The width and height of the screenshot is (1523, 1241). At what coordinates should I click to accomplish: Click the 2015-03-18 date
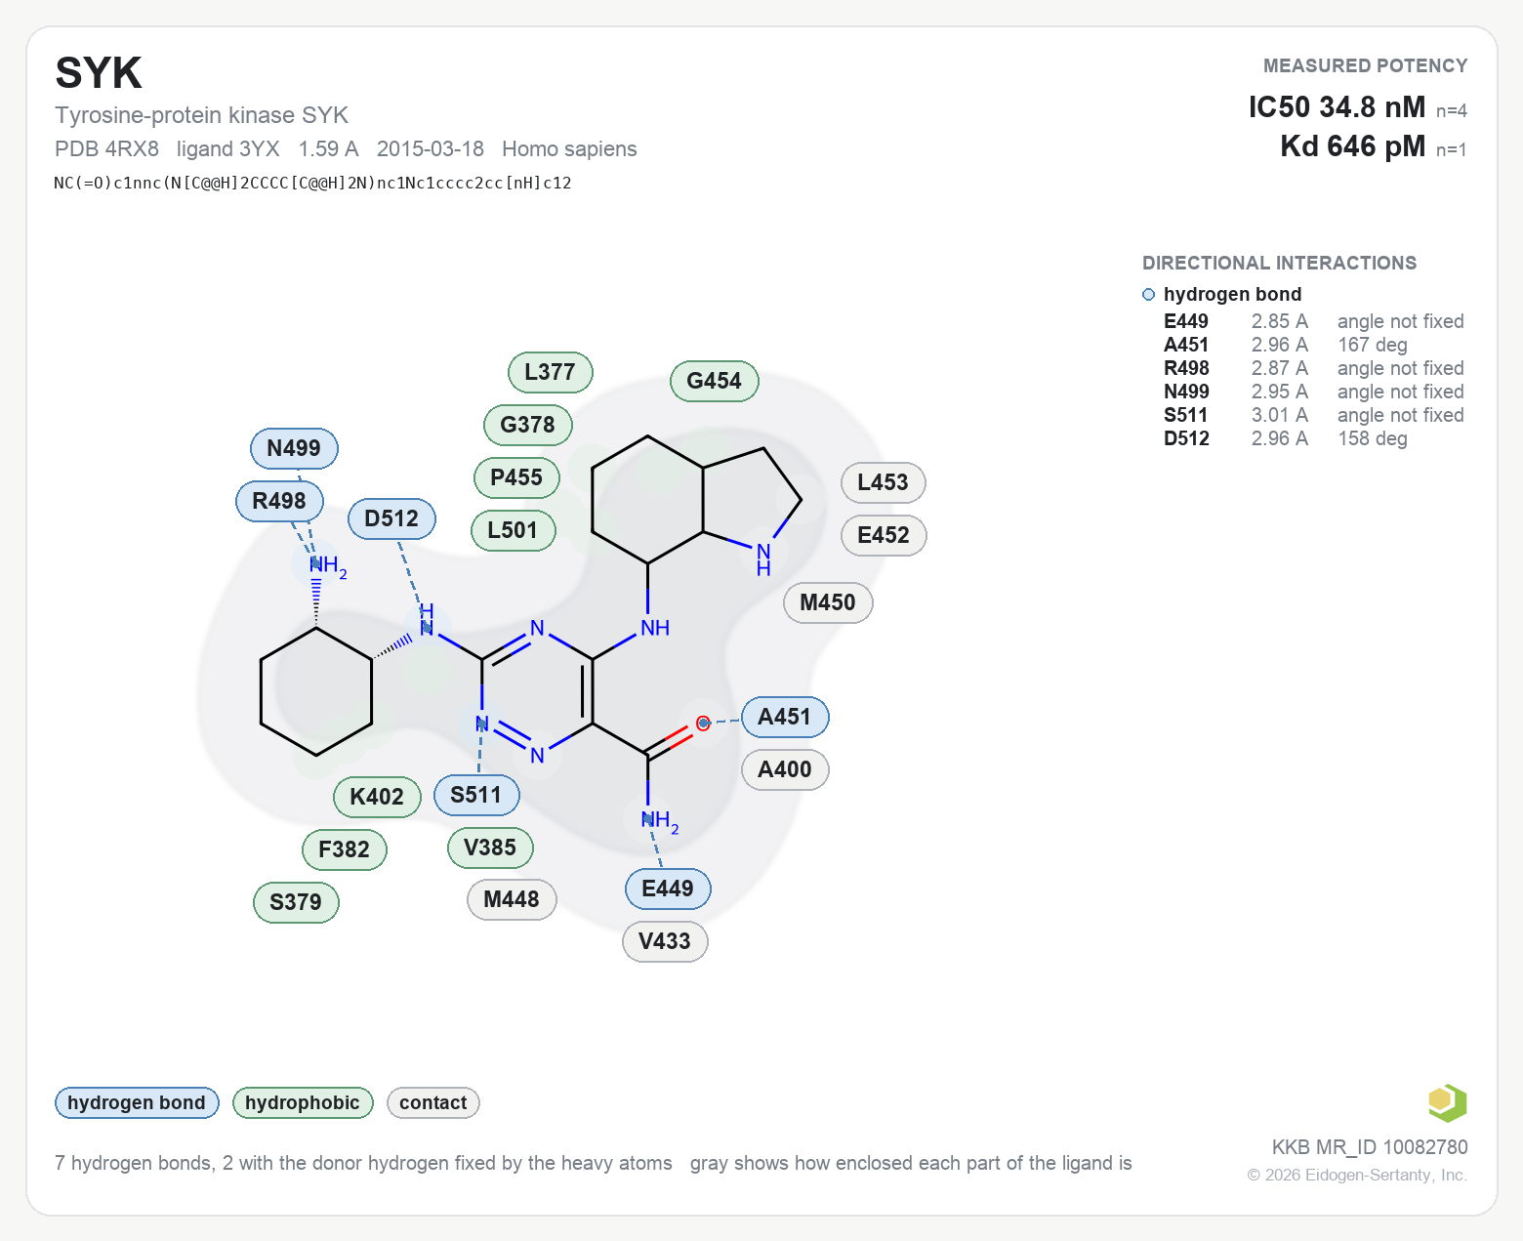pyautogui.click(x=431, y=148)
